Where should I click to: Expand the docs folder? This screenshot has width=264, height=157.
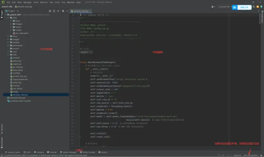8,36
